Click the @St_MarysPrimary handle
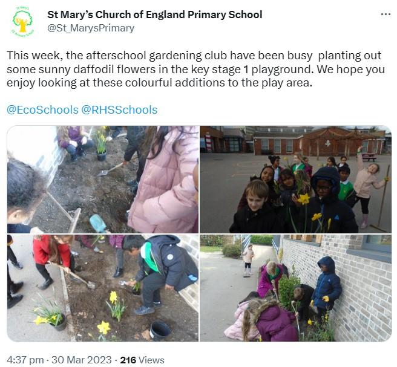 [91, 28]
